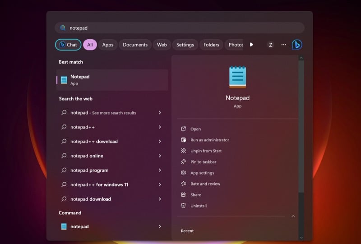Choose Unpin from Start
Image resolution: width=361 pixels, height=244 pixels.
[x=206, y=151]
